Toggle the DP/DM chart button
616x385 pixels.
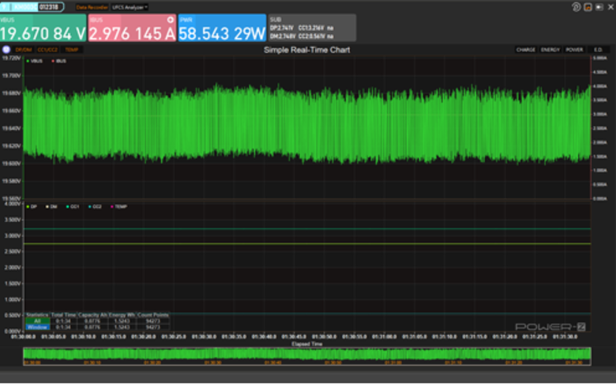pyautogui.click(x=23, y=50)
